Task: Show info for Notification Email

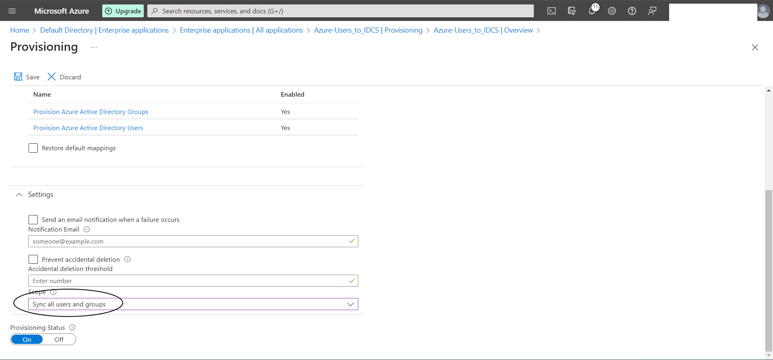Action: pos(87,230)
